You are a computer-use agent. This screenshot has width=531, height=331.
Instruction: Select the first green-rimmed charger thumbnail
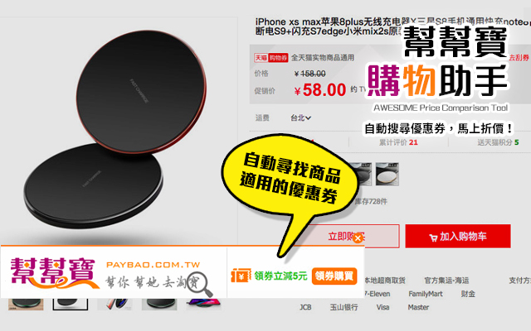tap(26, 304)
